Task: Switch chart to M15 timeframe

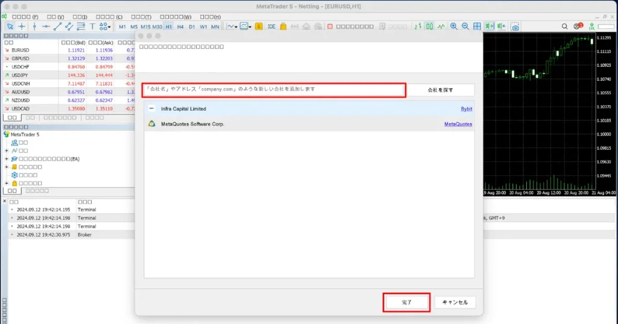Action: coord(145,26)
